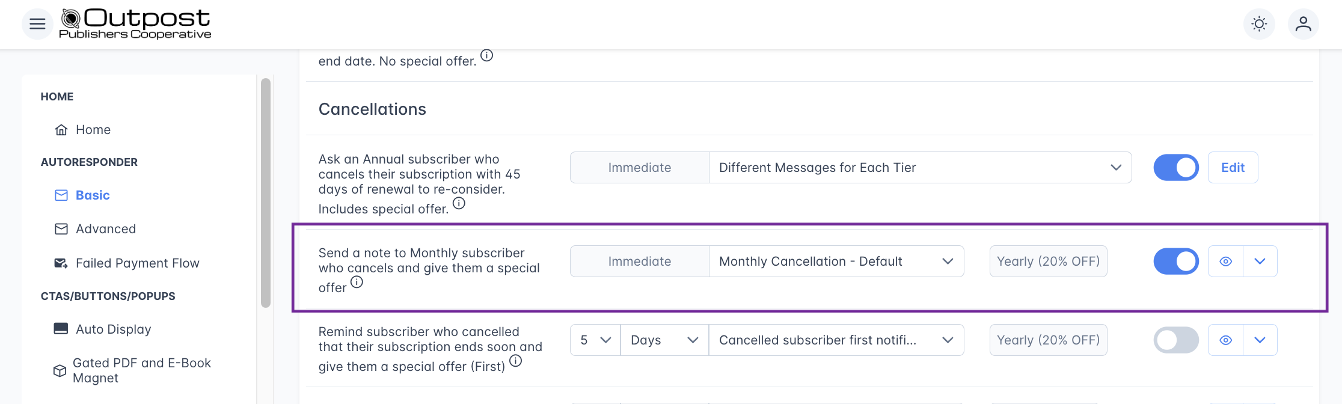
Task: Open the Days unit dropdown
Action: coord(664,340)
